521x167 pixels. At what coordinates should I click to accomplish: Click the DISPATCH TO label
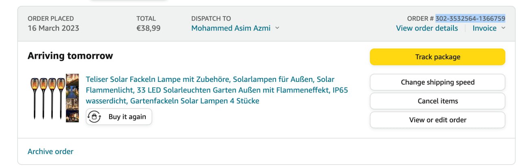[211, 18]
